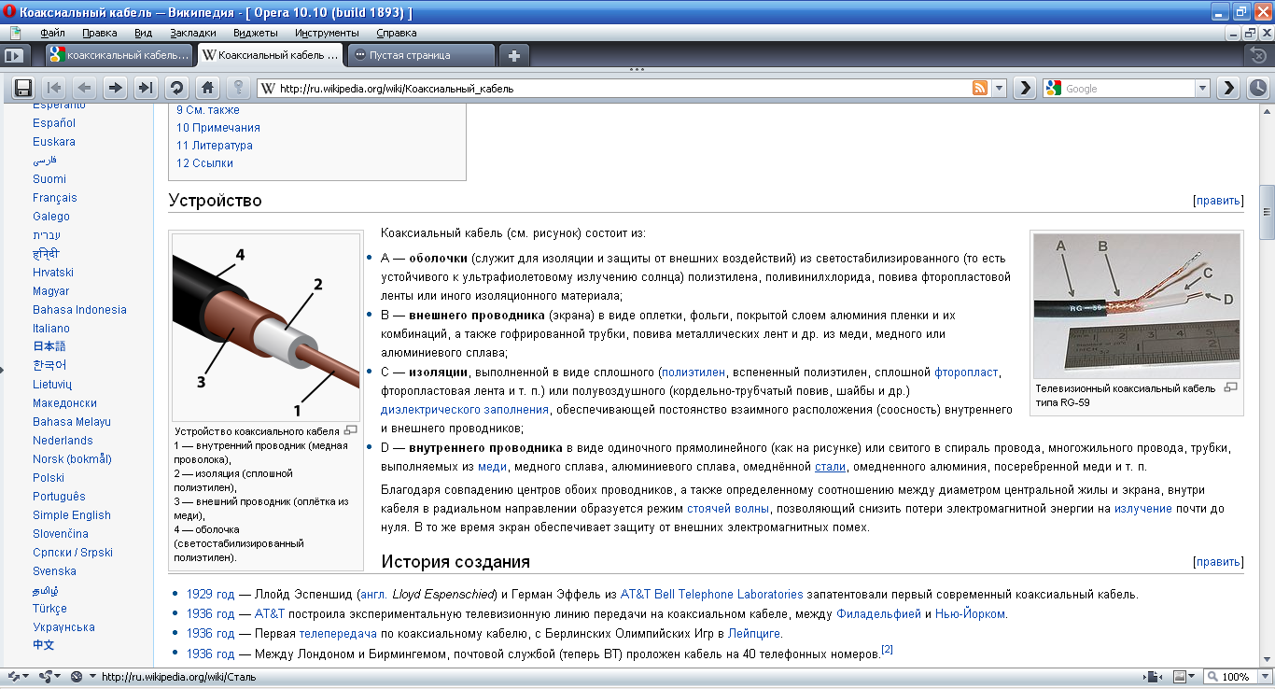Open the стоячей волны link
Screen dimensions: 1275x689
click(728, 509)
